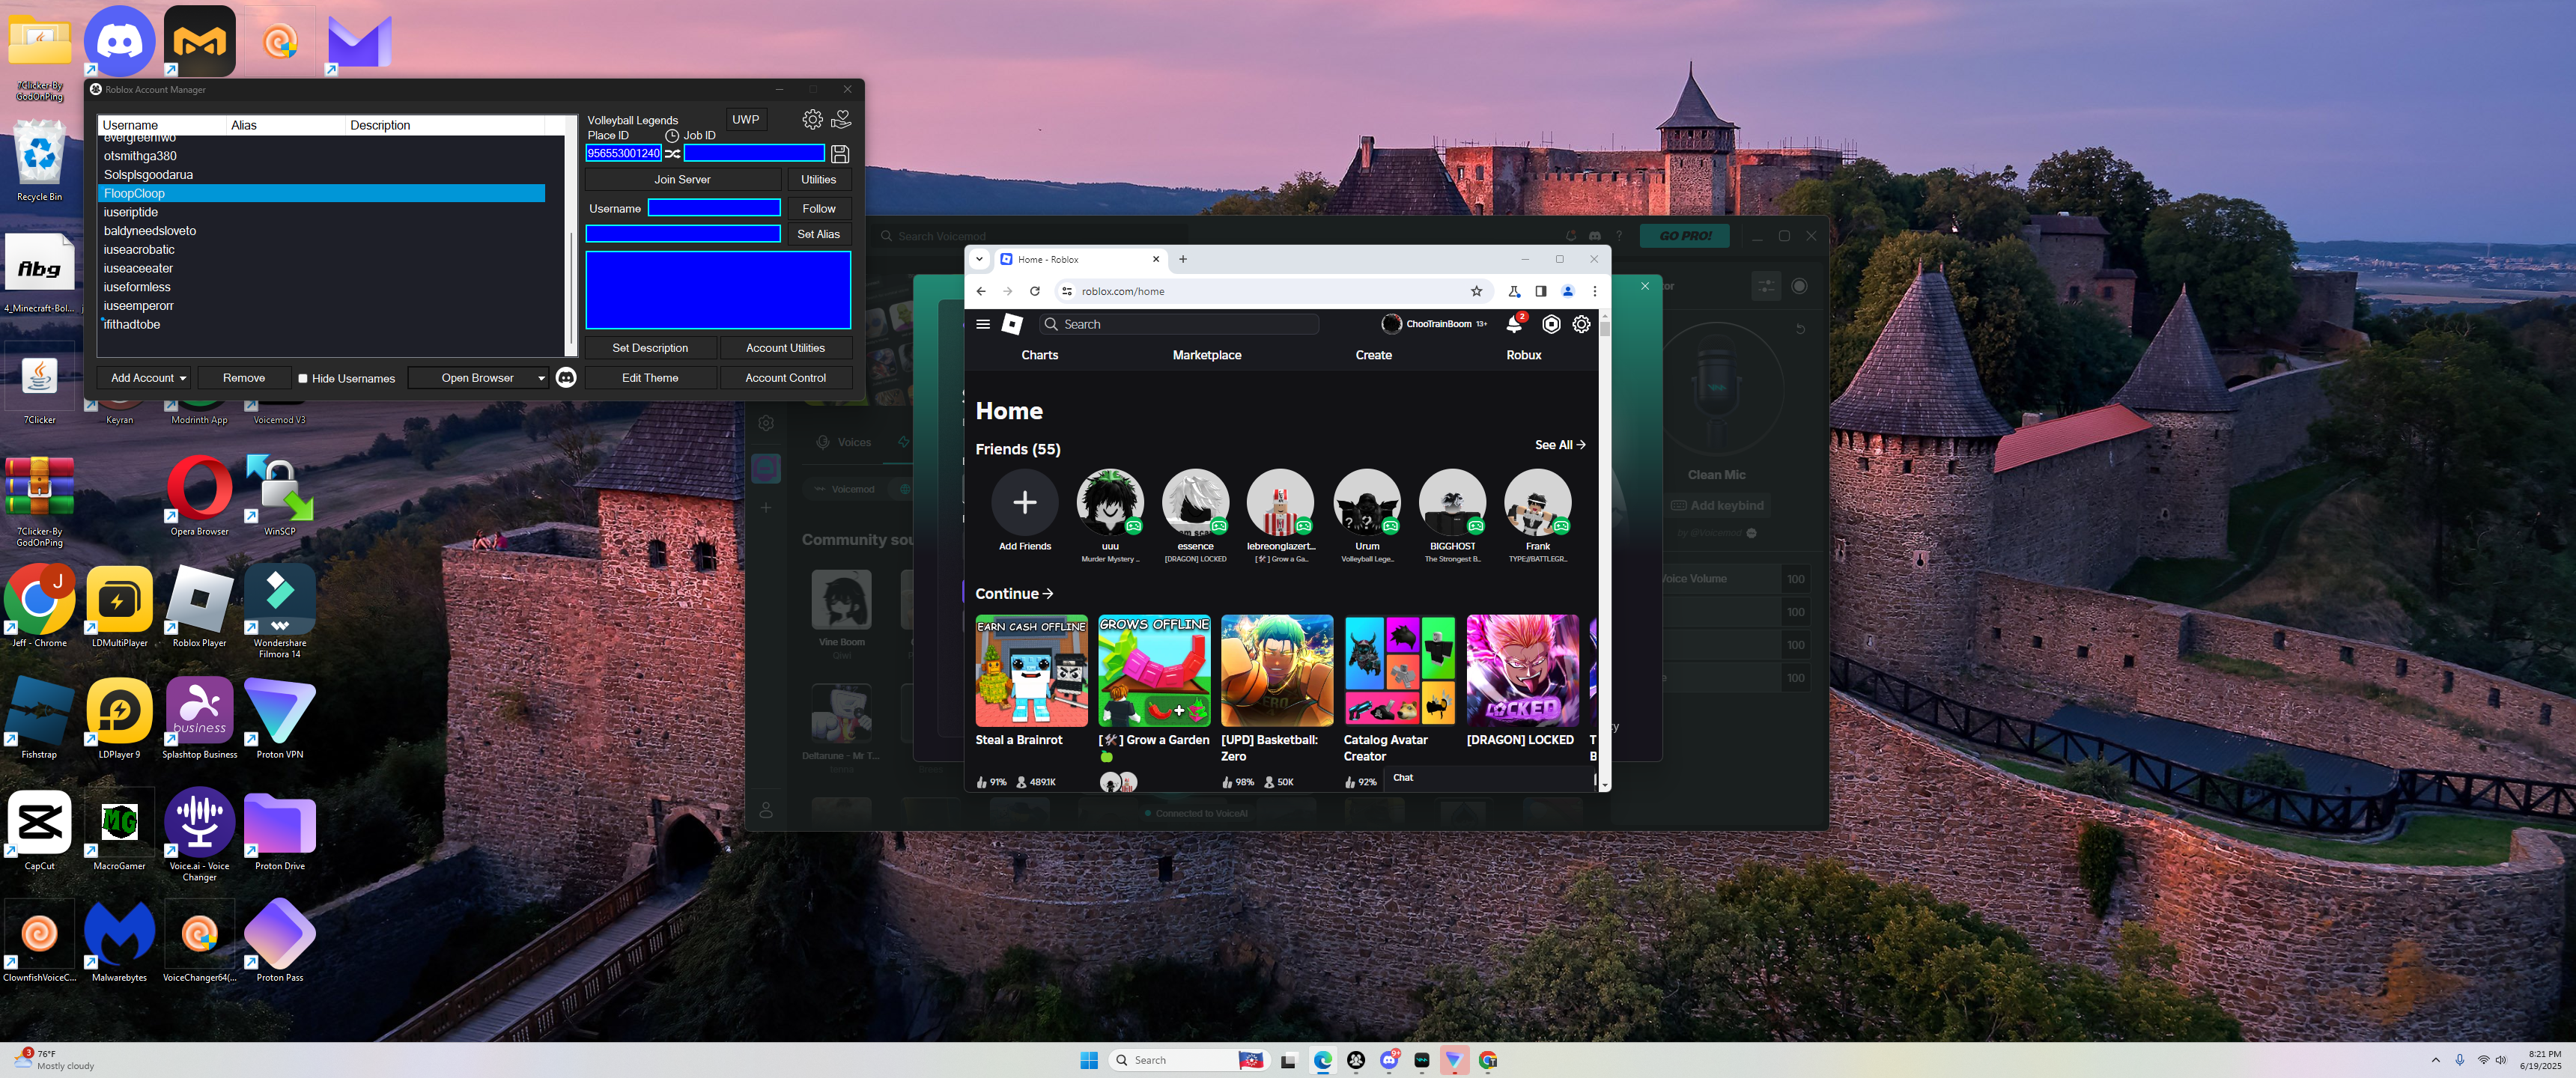This screenshot has height=1078, width=2576.
Task: Click the recent games clock icon
Action: point(672,136)
